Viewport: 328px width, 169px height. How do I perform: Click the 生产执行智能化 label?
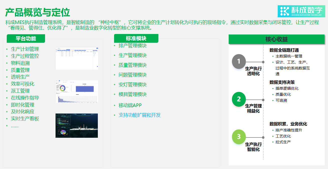253,147
